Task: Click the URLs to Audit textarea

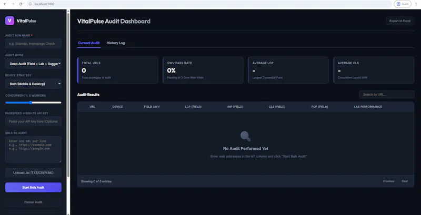Action: pos(33,149)
